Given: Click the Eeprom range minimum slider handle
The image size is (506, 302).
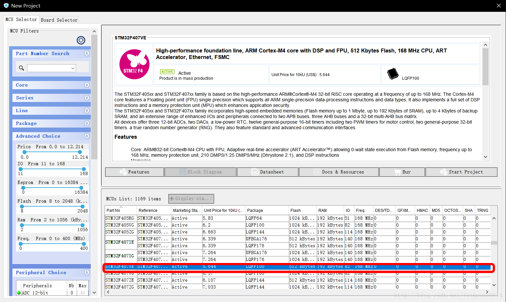Looking at the screenshot, I should [23, 188].
